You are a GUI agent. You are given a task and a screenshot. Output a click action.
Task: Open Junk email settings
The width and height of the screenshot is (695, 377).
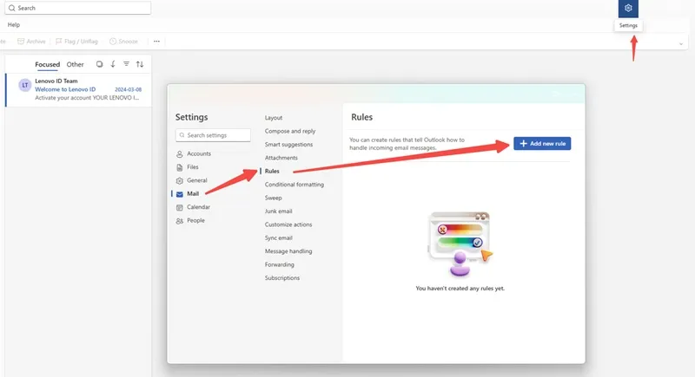click(278, 211)
